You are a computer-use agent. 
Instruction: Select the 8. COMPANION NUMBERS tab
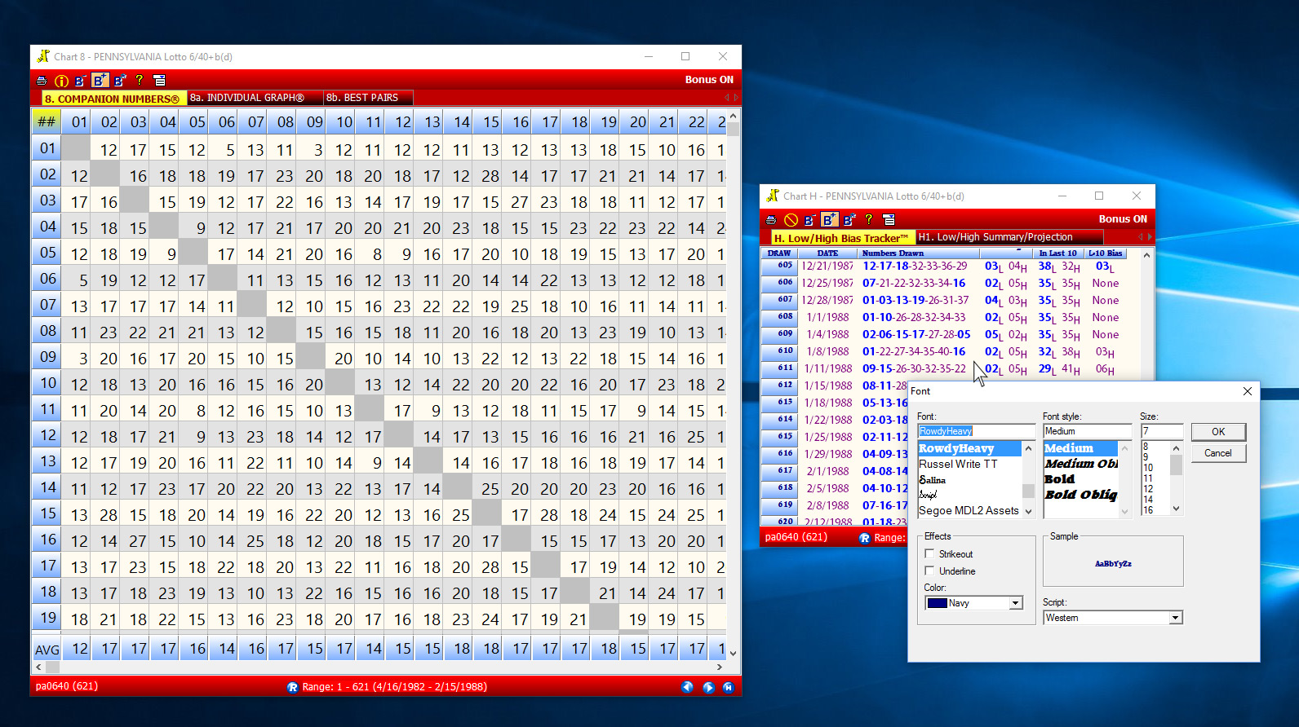pos(114,98)
